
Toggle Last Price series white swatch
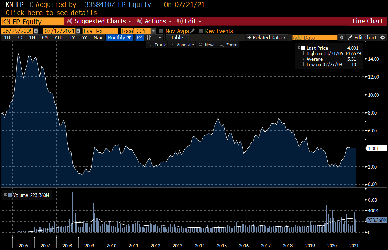(303, 48)
